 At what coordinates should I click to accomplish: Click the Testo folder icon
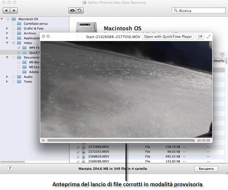pos(19,81)
